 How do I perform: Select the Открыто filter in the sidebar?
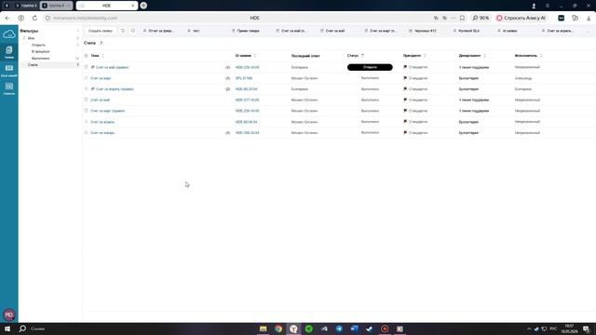38,45
